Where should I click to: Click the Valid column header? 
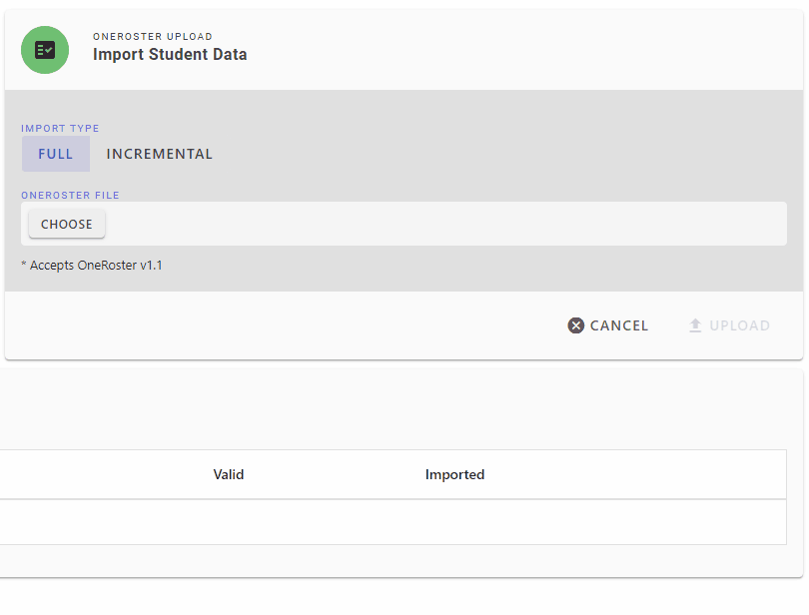(229, 474)
